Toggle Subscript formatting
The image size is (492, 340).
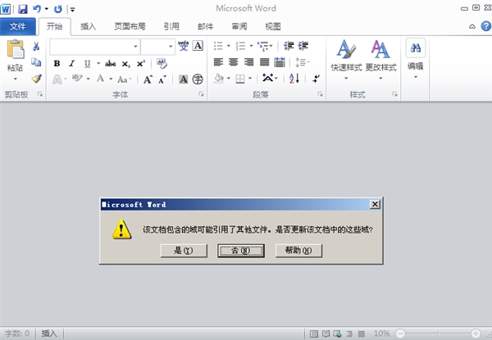tap(125, 64)
